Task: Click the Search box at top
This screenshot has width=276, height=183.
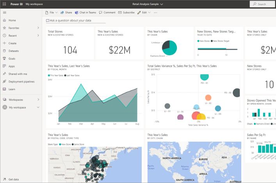Action: tap(262, 4)
